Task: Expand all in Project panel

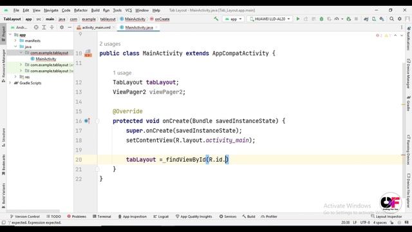Action: click(x=44, y=27)
